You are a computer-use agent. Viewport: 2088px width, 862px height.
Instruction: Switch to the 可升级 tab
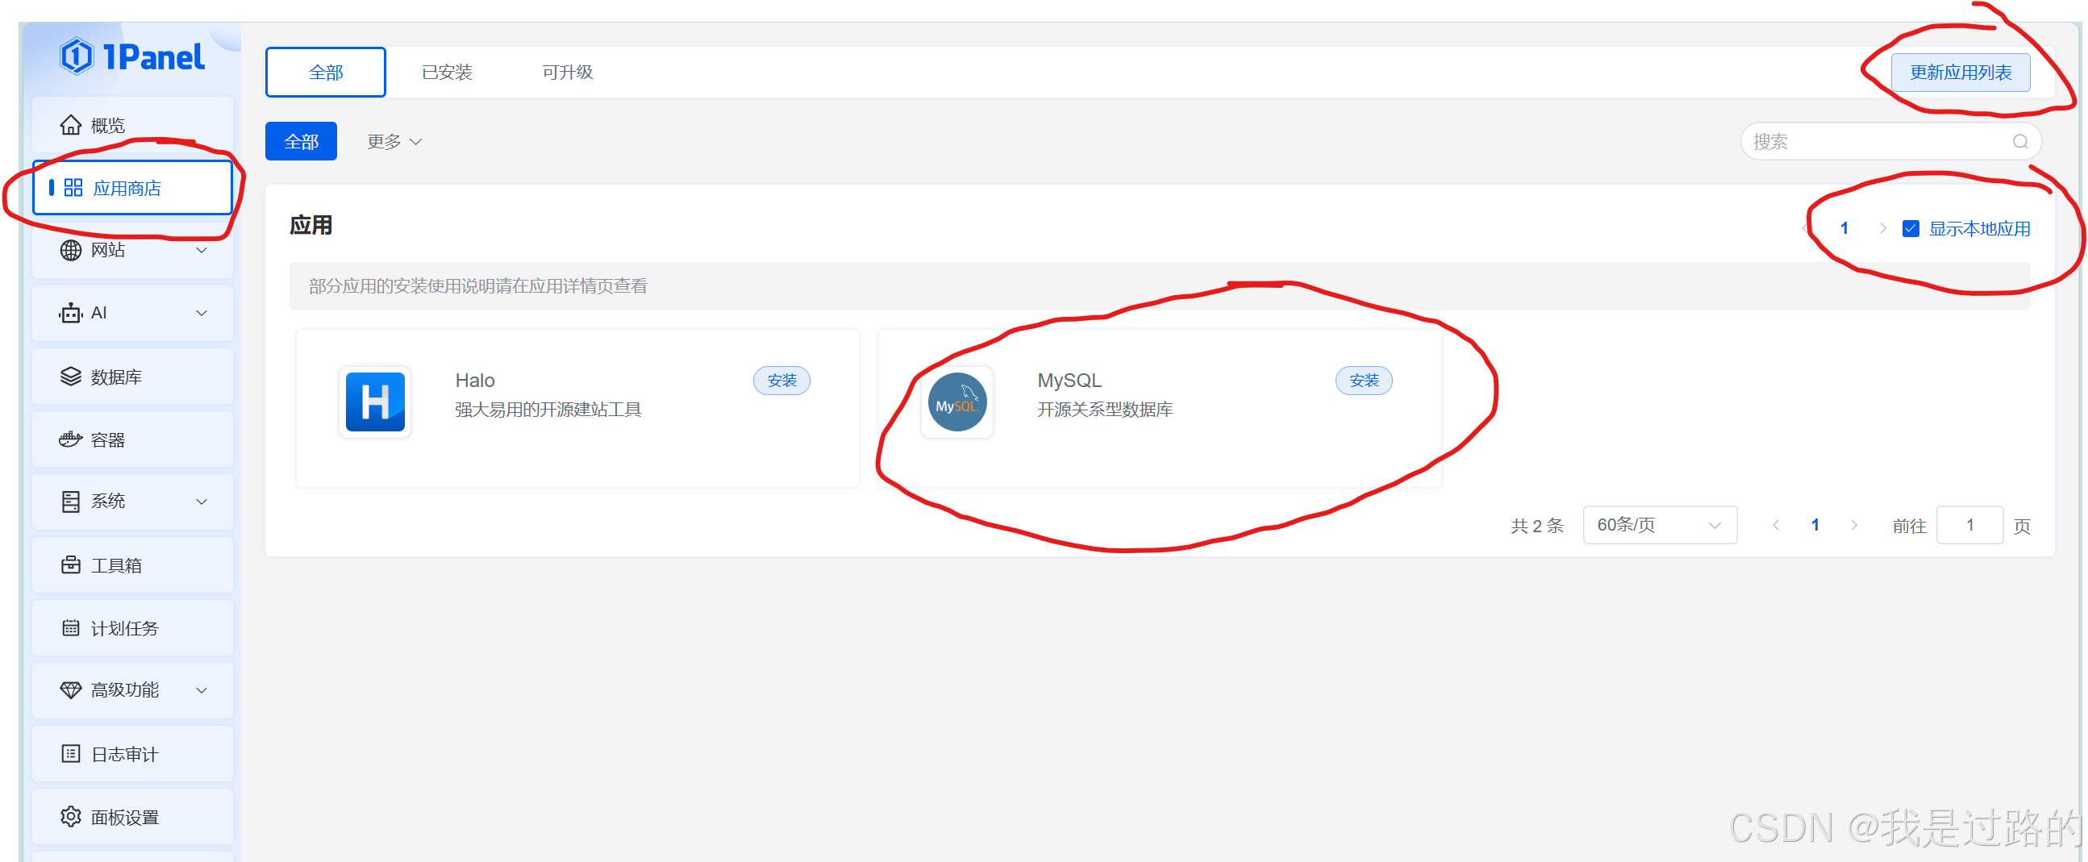tap(568, 72)
